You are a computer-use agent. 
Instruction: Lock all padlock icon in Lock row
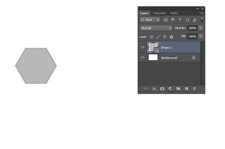[171, 37]
